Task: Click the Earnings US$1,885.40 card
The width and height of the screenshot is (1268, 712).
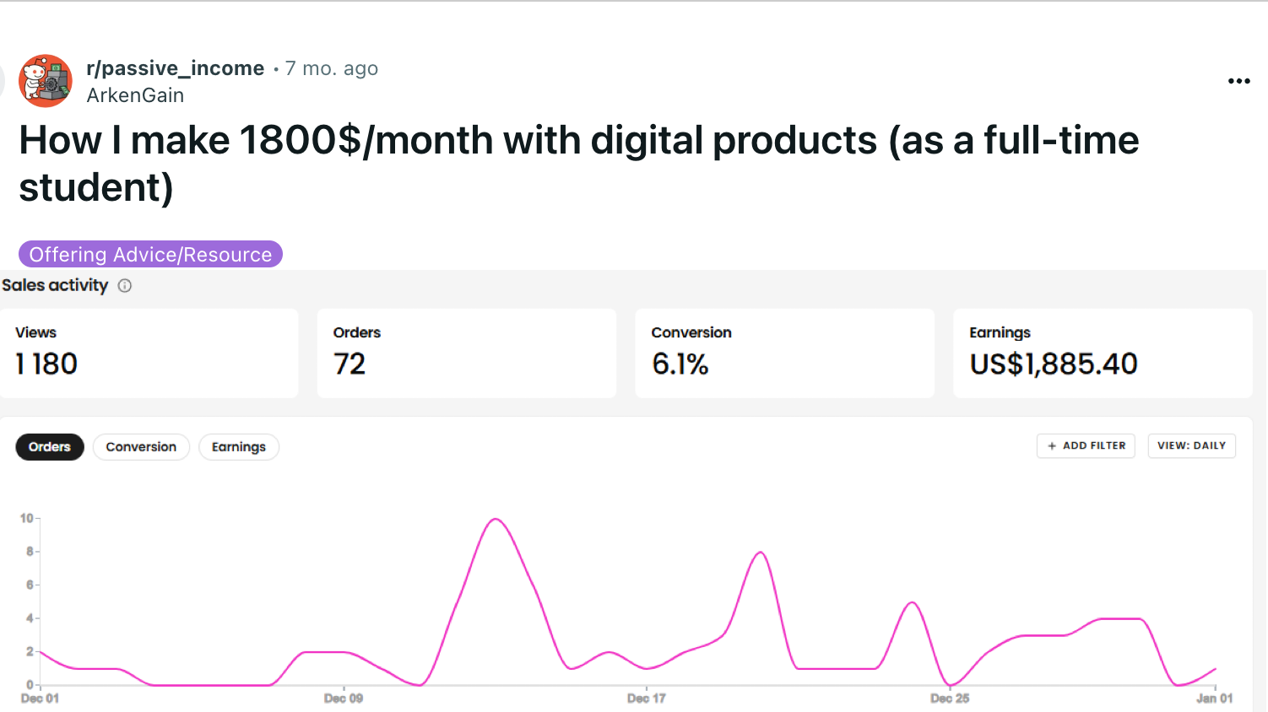Action: (1102, 353)
